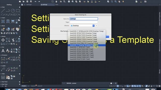Viewport: 161px width, 90px height.
Task: Select the Multiline Text tool
Action: point(3,50)
